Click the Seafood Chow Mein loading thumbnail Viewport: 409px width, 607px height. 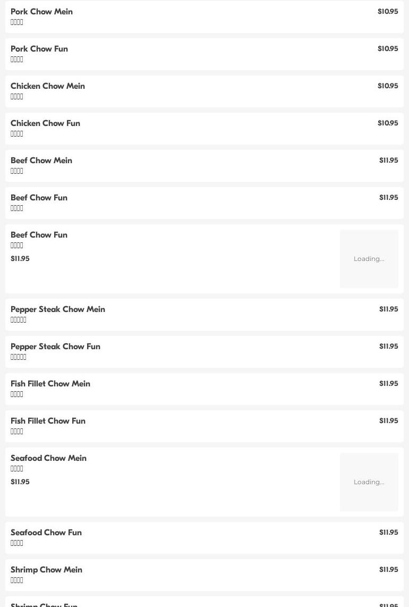coord(369,482)
